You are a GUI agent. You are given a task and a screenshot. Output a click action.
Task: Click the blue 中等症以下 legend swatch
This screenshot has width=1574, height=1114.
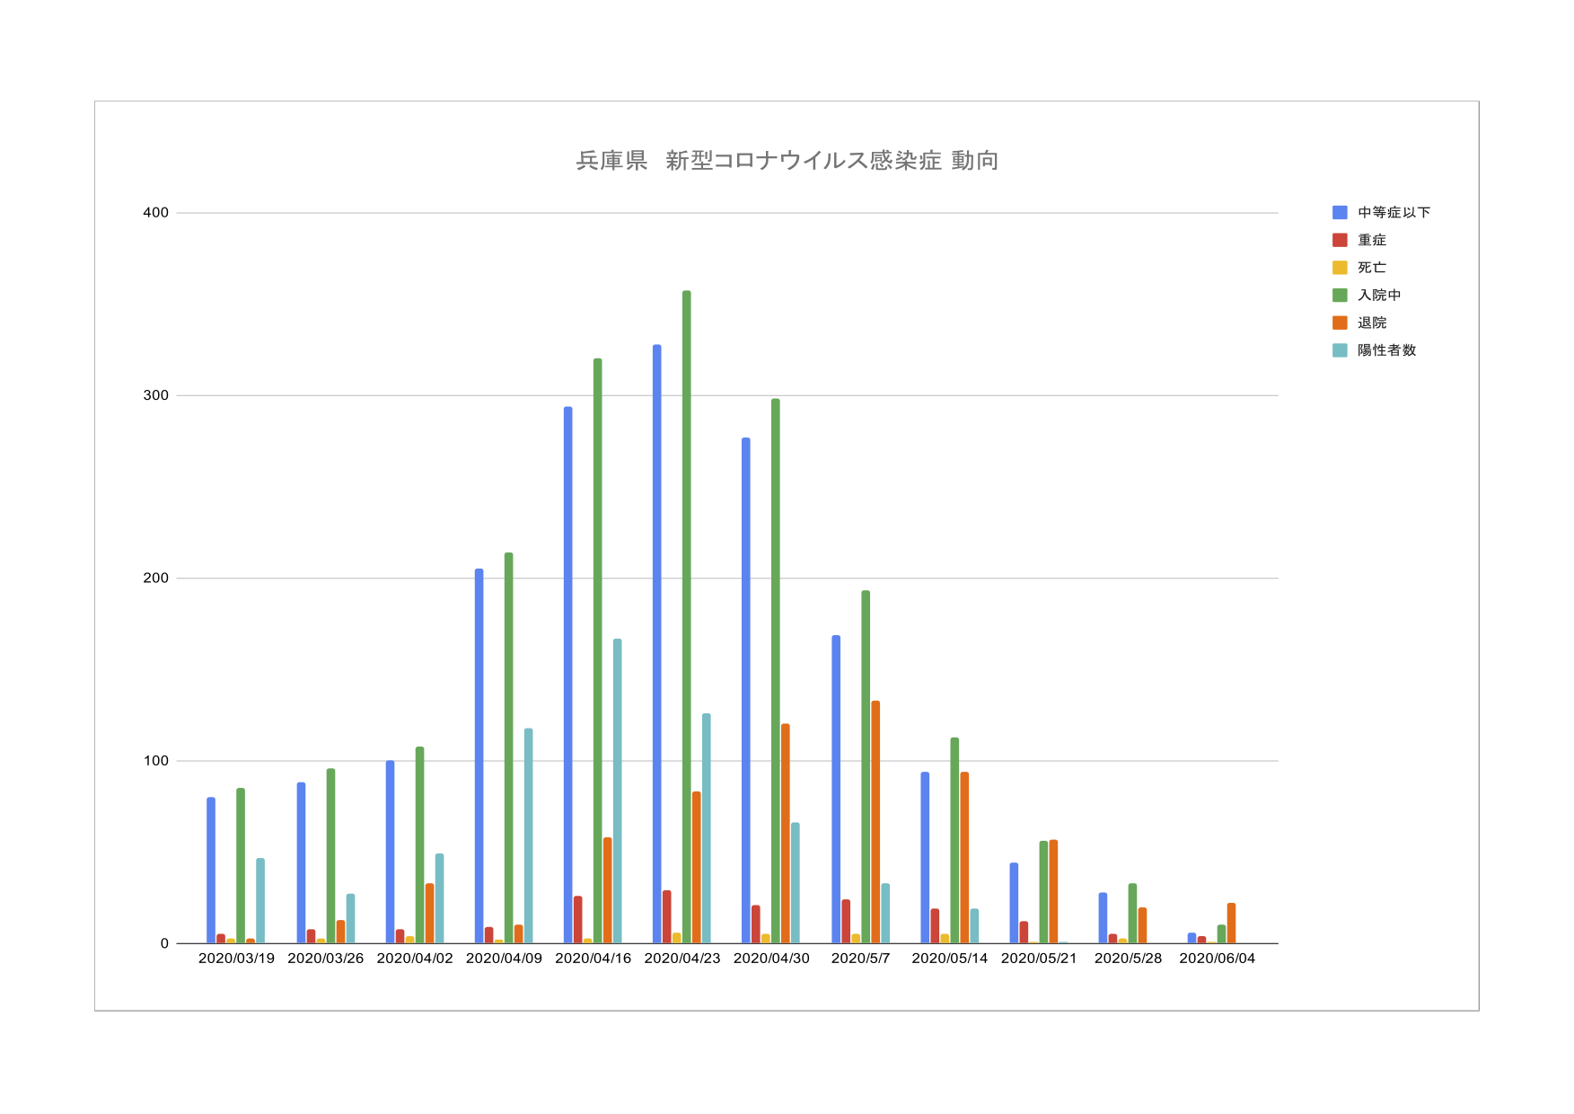(1340, 213)
